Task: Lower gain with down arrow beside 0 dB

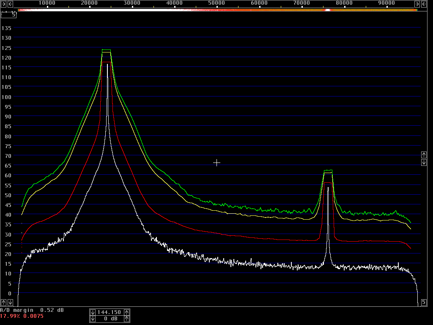Action: tap(93, 319)
